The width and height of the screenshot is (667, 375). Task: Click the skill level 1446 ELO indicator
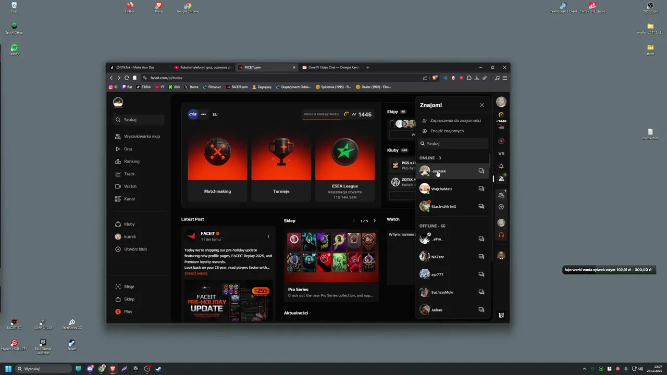tap(358, 114)
